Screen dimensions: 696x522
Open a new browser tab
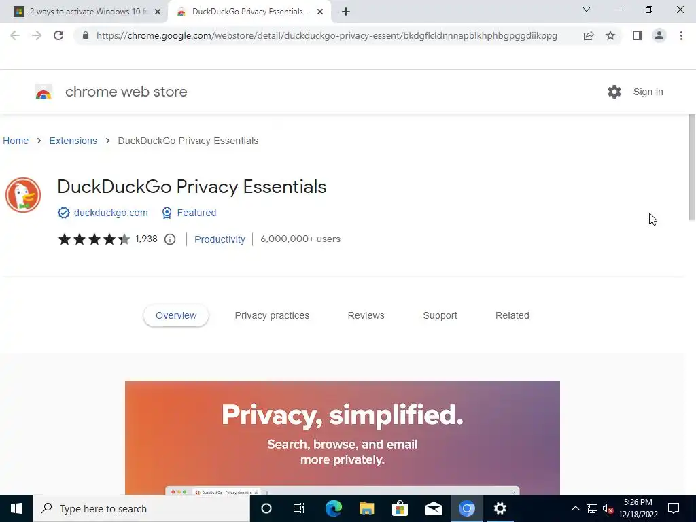click(346, 12)
